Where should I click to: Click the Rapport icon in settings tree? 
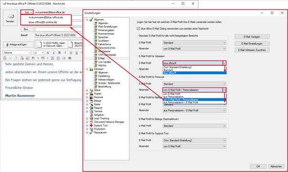tap(91, 108)
